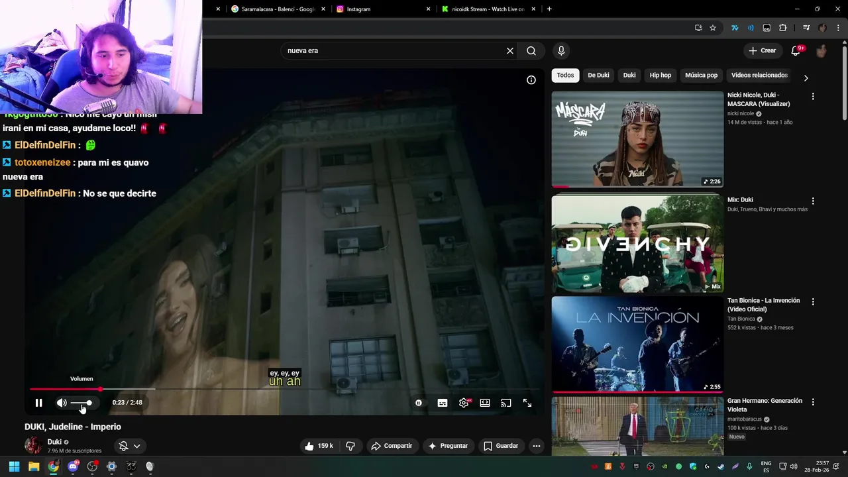The width and height of the screenshot is (848, 477).
Task: Open the Tan Bionica La Invención thumbnail
Action: (x=637, y=344)
